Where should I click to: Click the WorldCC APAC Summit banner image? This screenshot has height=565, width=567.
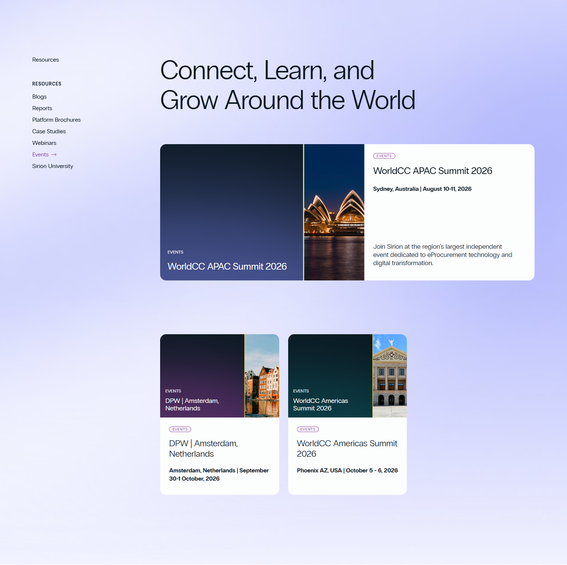262,212
